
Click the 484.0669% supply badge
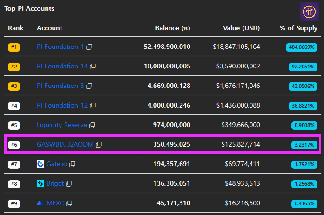[x=302, y=47]
